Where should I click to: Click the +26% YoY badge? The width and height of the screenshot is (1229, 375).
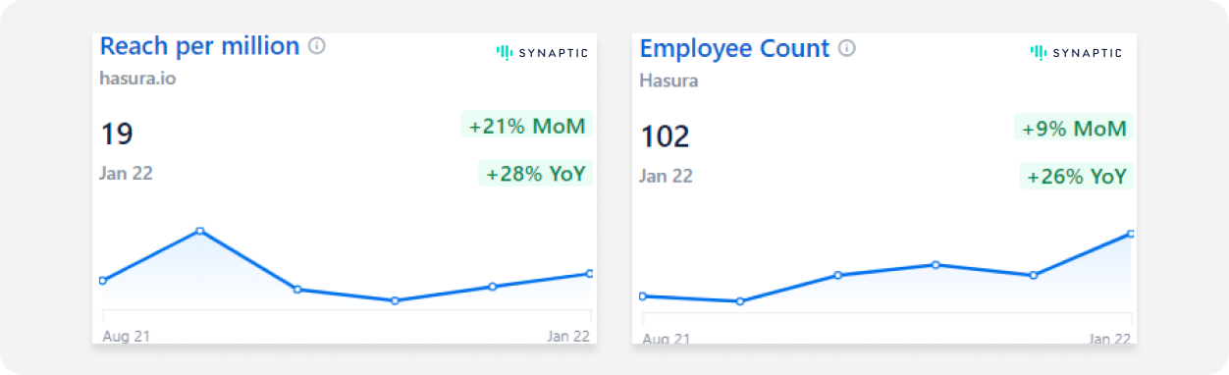1076,177
